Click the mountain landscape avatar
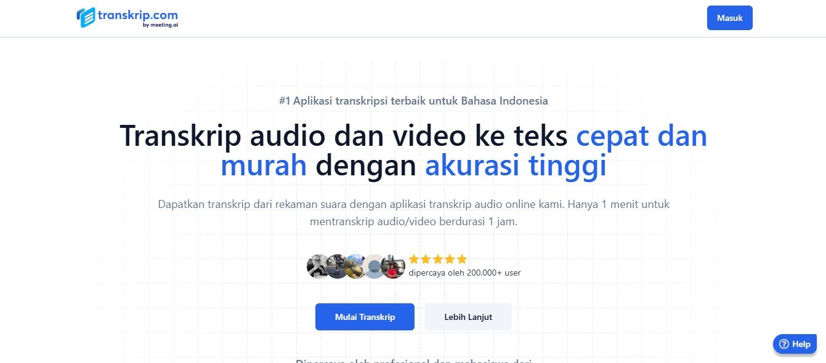Viewport: 826px width, 363px height. click(355, 266)
